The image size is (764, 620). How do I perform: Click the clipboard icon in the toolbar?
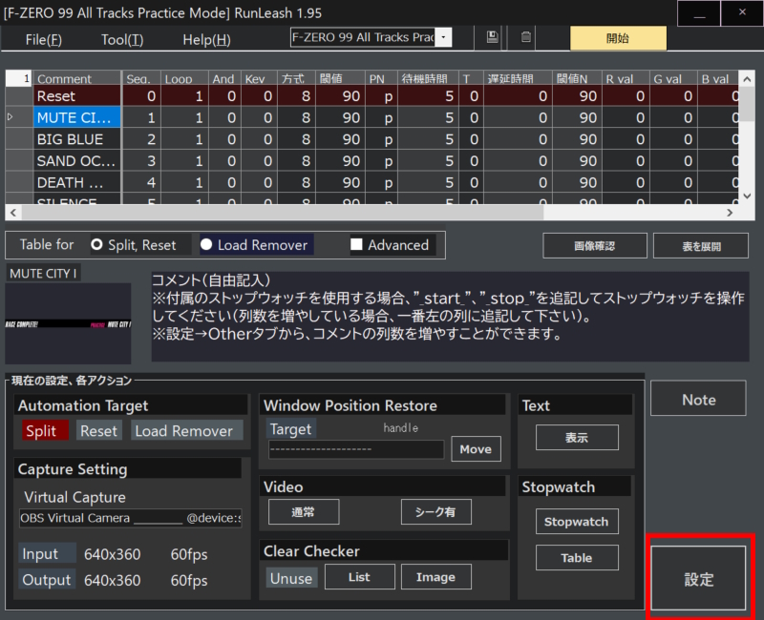pos(526,37)
